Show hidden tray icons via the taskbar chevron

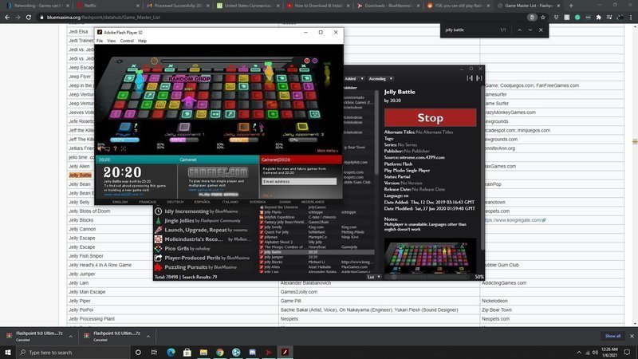[579, 353]
